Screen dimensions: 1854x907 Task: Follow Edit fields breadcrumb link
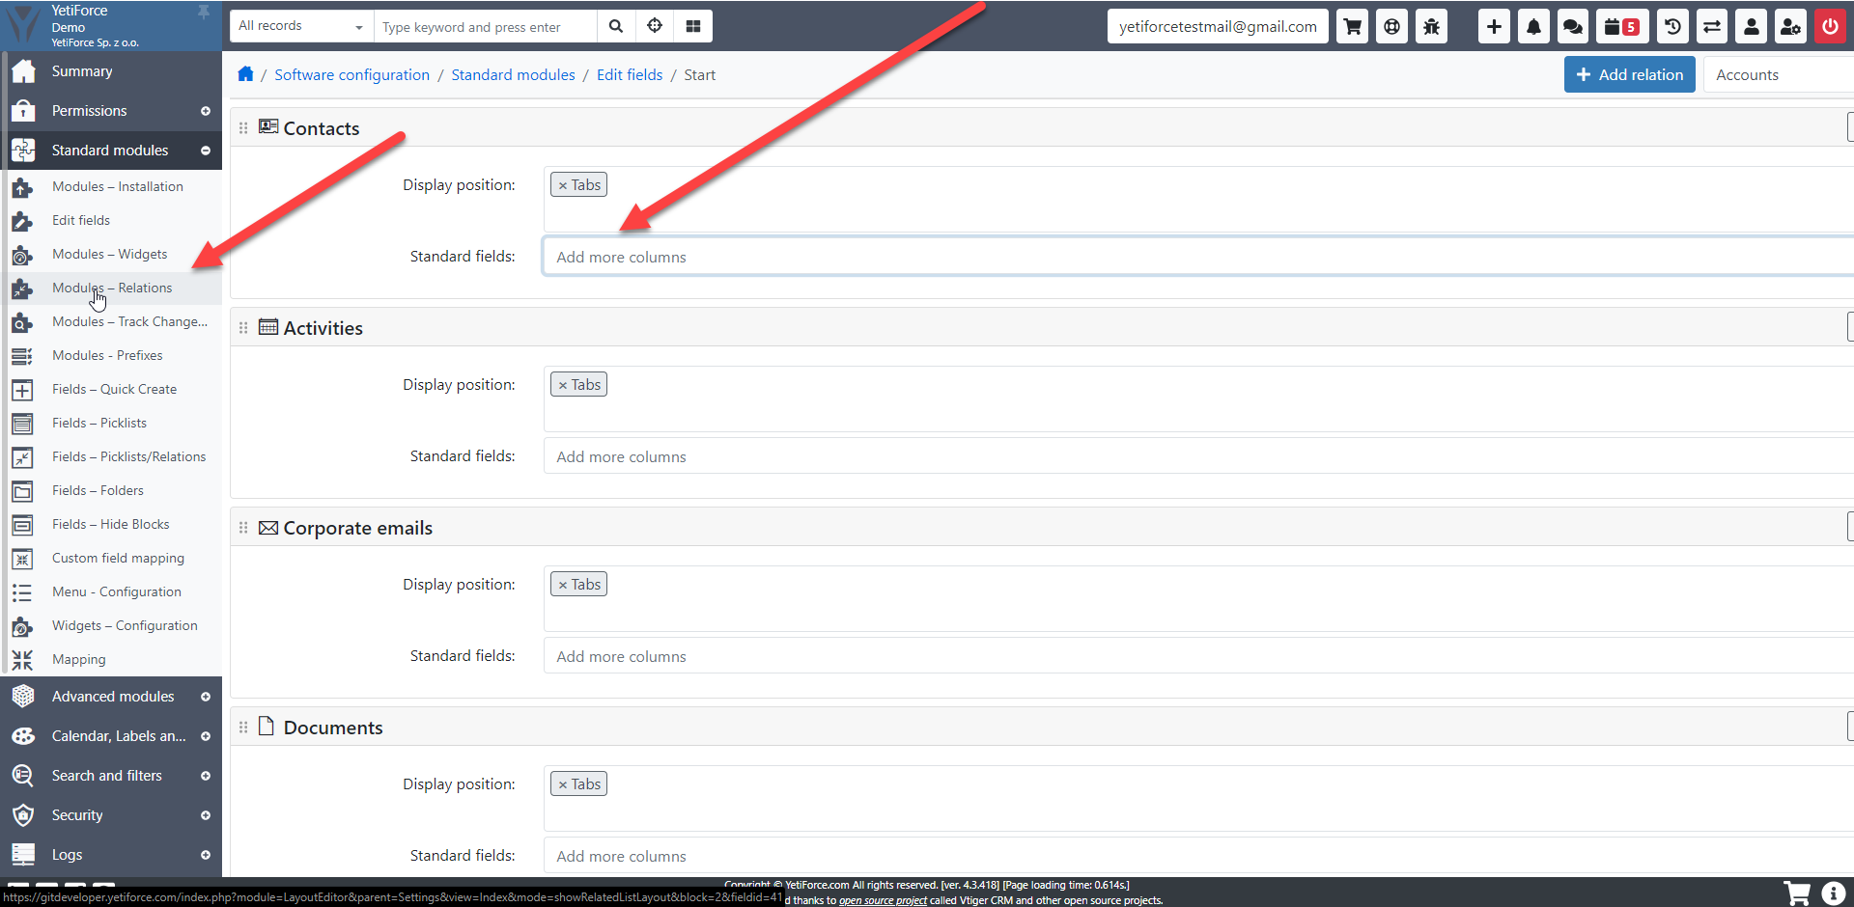(x=630, y=75)
